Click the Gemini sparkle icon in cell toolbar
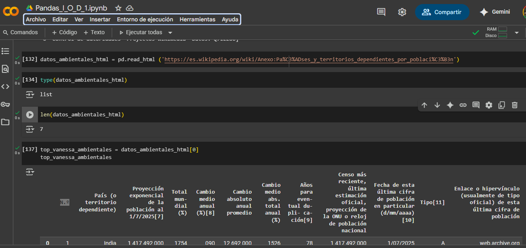 [450, 105]
